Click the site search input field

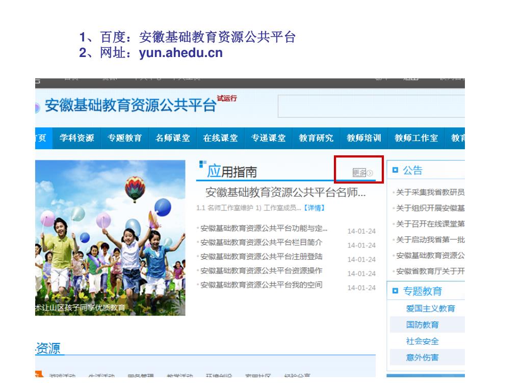tap(371, 106)
